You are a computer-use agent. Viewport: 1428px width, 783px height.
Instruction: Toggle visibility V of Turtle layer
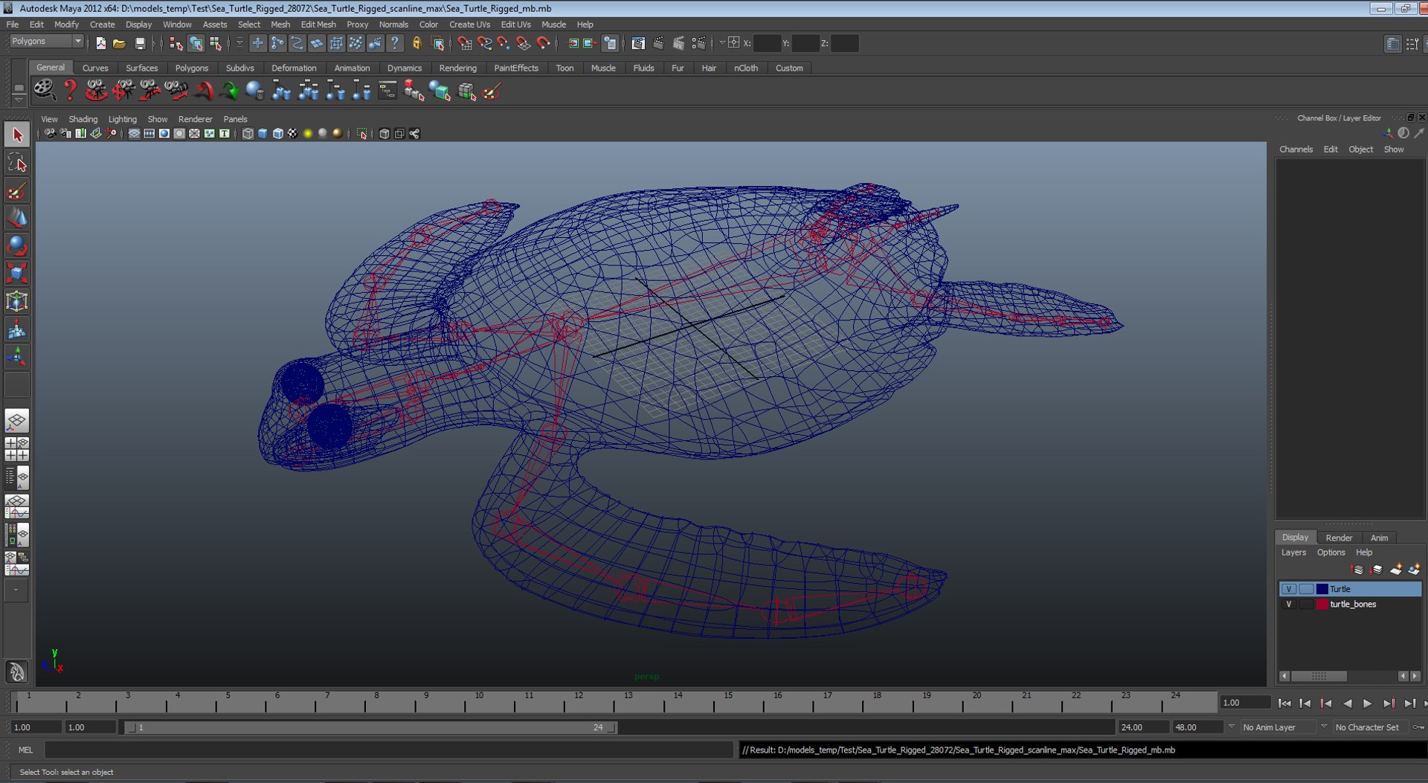click(x=1288, y=589)
